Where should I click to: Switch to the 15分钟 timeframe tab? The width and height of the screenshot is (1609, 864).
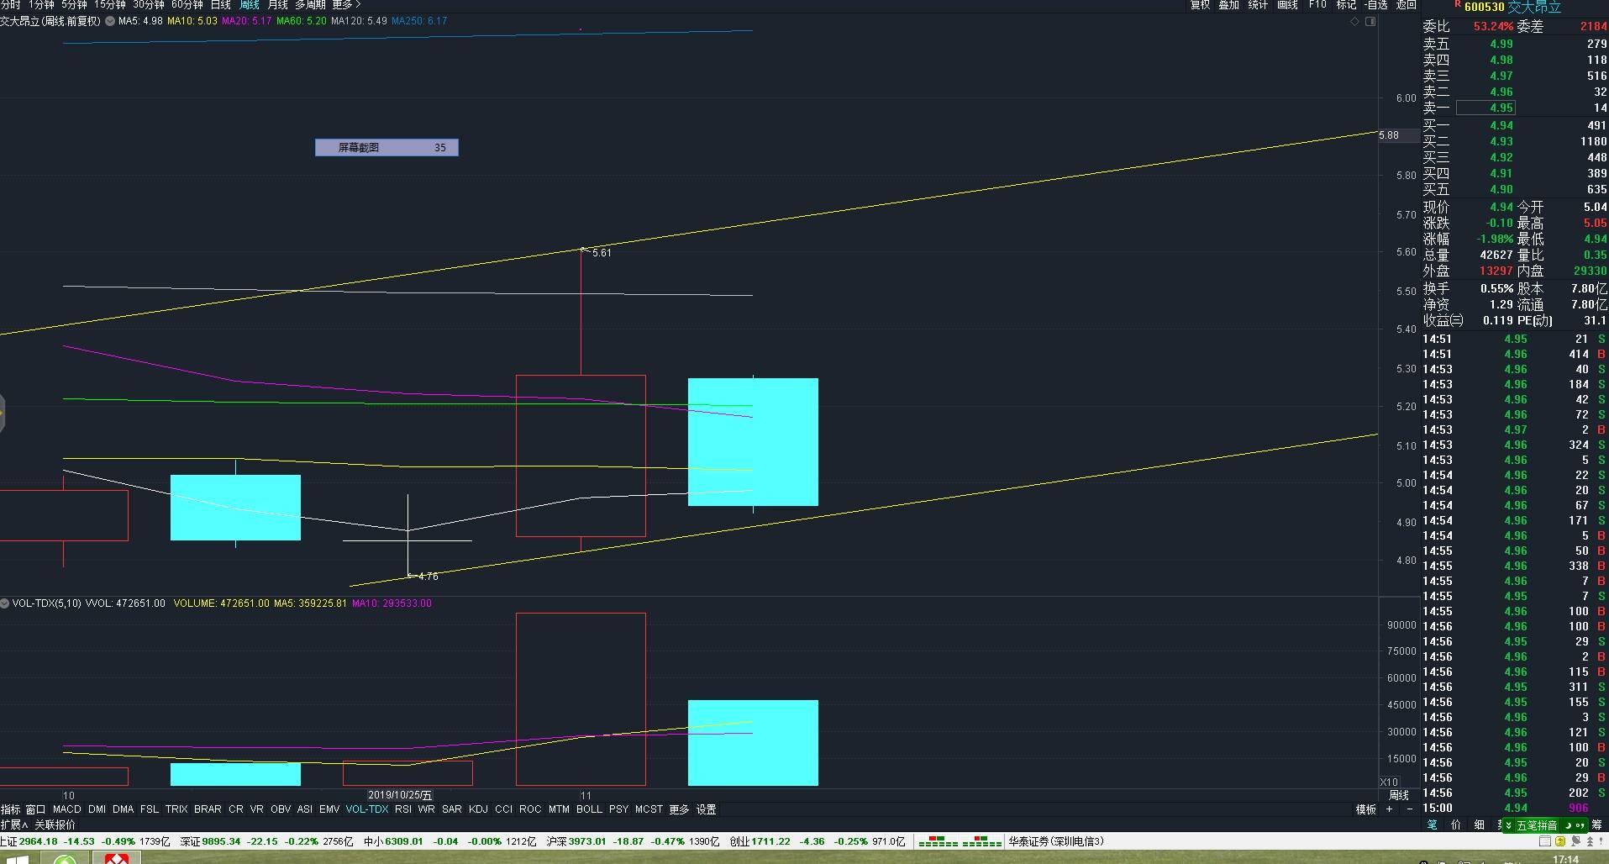pos(109,5)
